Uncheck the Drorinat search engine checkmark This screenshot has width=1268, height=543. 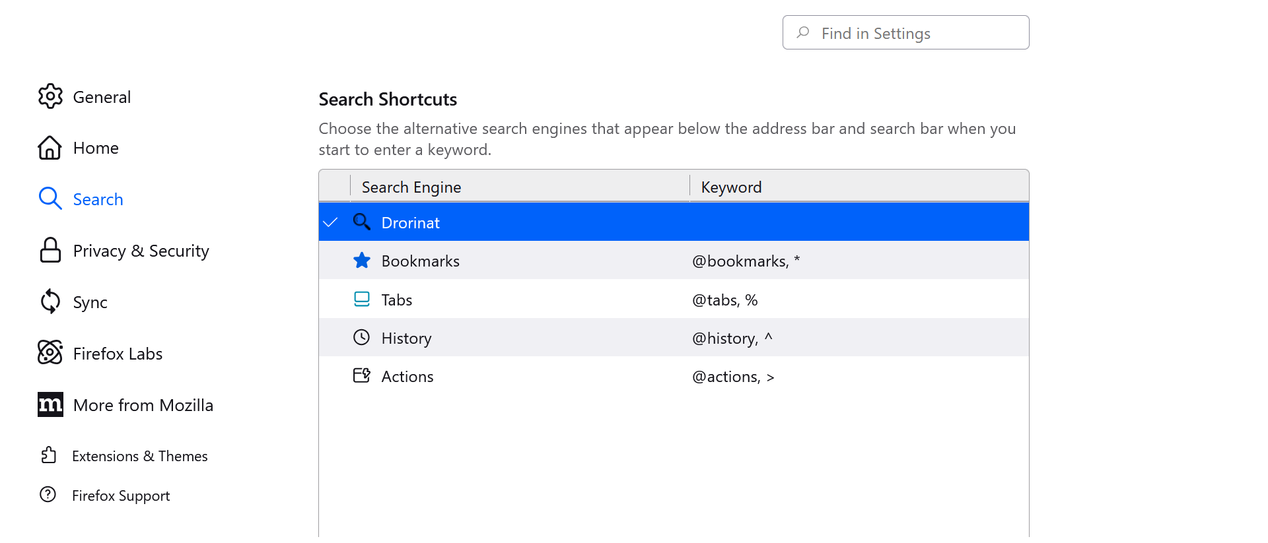pyautogui.click(x=331, y=222)
